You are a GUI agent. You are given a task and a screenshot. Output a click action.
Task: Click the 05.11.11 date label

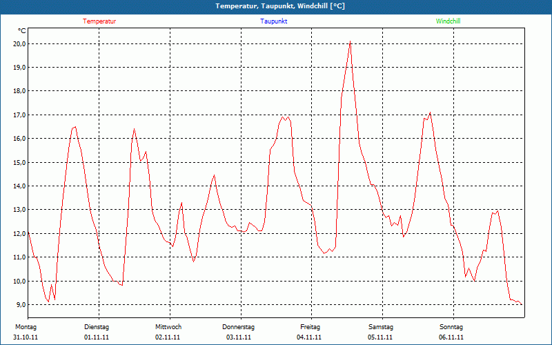point(380,337)
